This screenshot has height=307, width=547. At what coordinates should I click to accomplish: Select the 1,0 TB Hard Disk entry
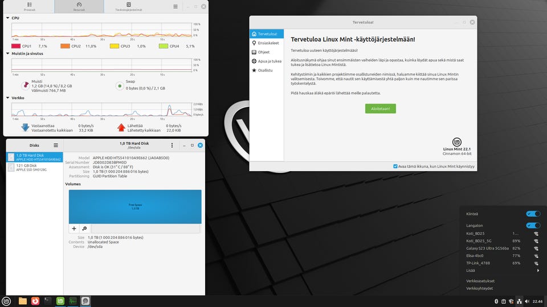pos(35,157)
